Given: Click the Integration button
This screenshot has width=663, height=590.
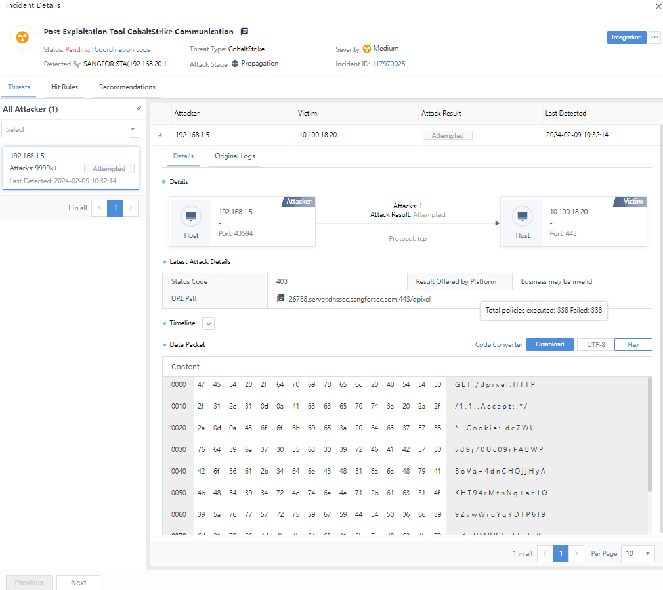Looking at the screenshot, I should [626, 37].
